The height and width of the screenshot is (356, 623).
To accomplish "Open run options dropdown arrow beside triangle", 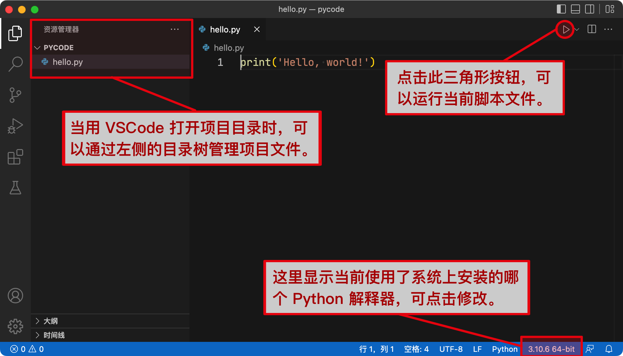I will [x=577, y=30].
